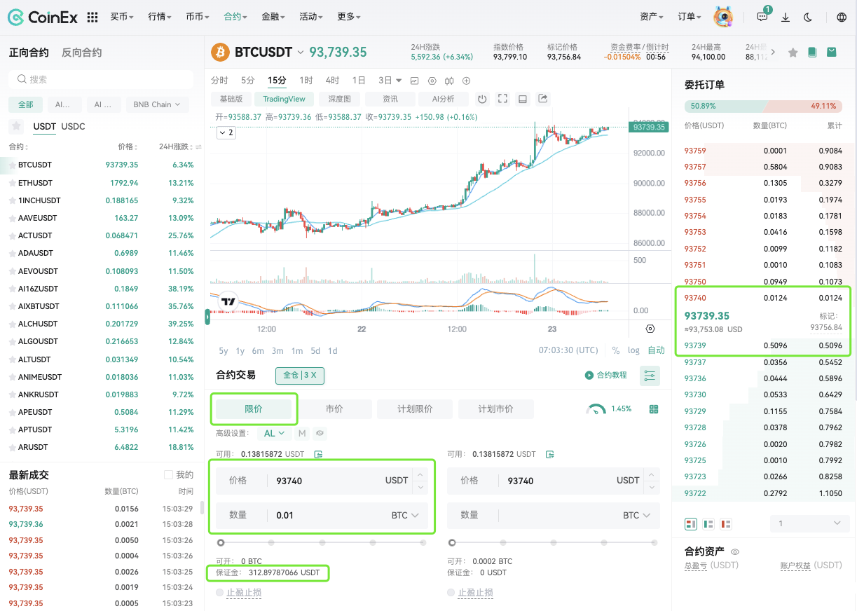Image resolution: width=857 pixels, height=611 pixels.
Task: Open the 3日 timeframe dropdown
Action: (x=390, y=81)
